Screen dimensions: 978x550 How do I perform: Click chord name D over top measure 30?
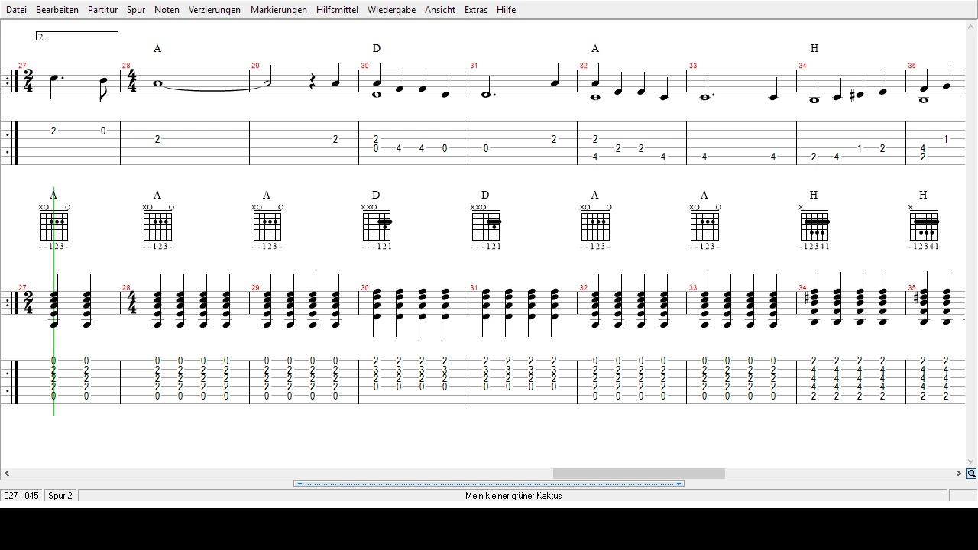coord(376,48)
